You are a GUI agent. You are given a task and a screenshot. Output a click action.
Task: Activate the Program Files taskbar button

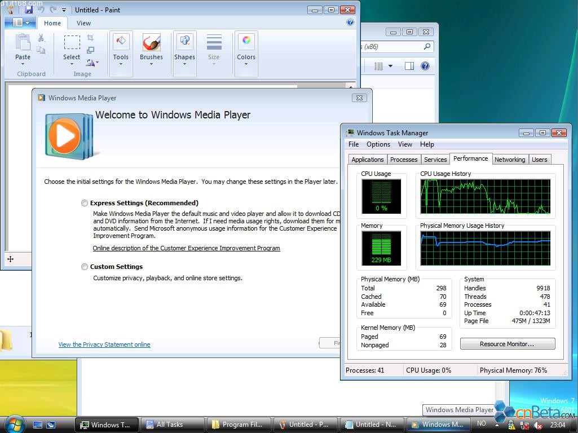pyautogui.click(x=238, y=425)
